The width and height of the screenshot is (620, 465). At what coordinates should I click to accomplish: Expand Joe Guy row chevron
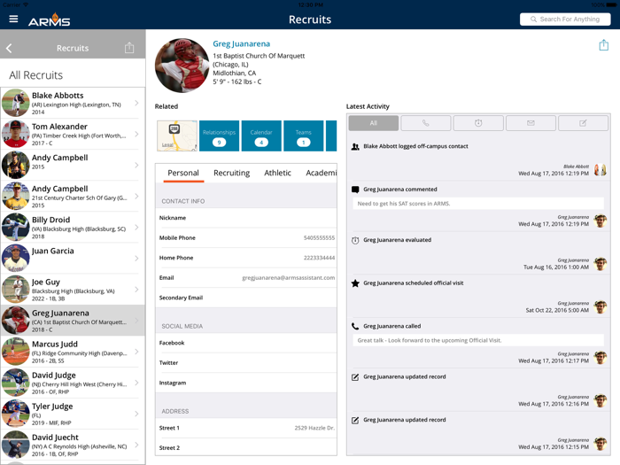coord(136,290)
